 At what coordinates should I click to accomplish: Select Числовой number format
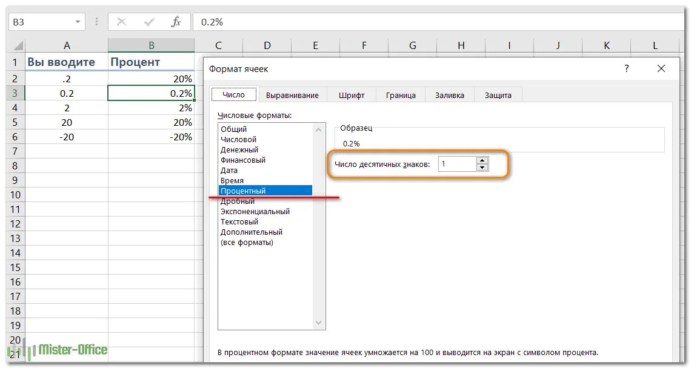click(x=265, y=139)
